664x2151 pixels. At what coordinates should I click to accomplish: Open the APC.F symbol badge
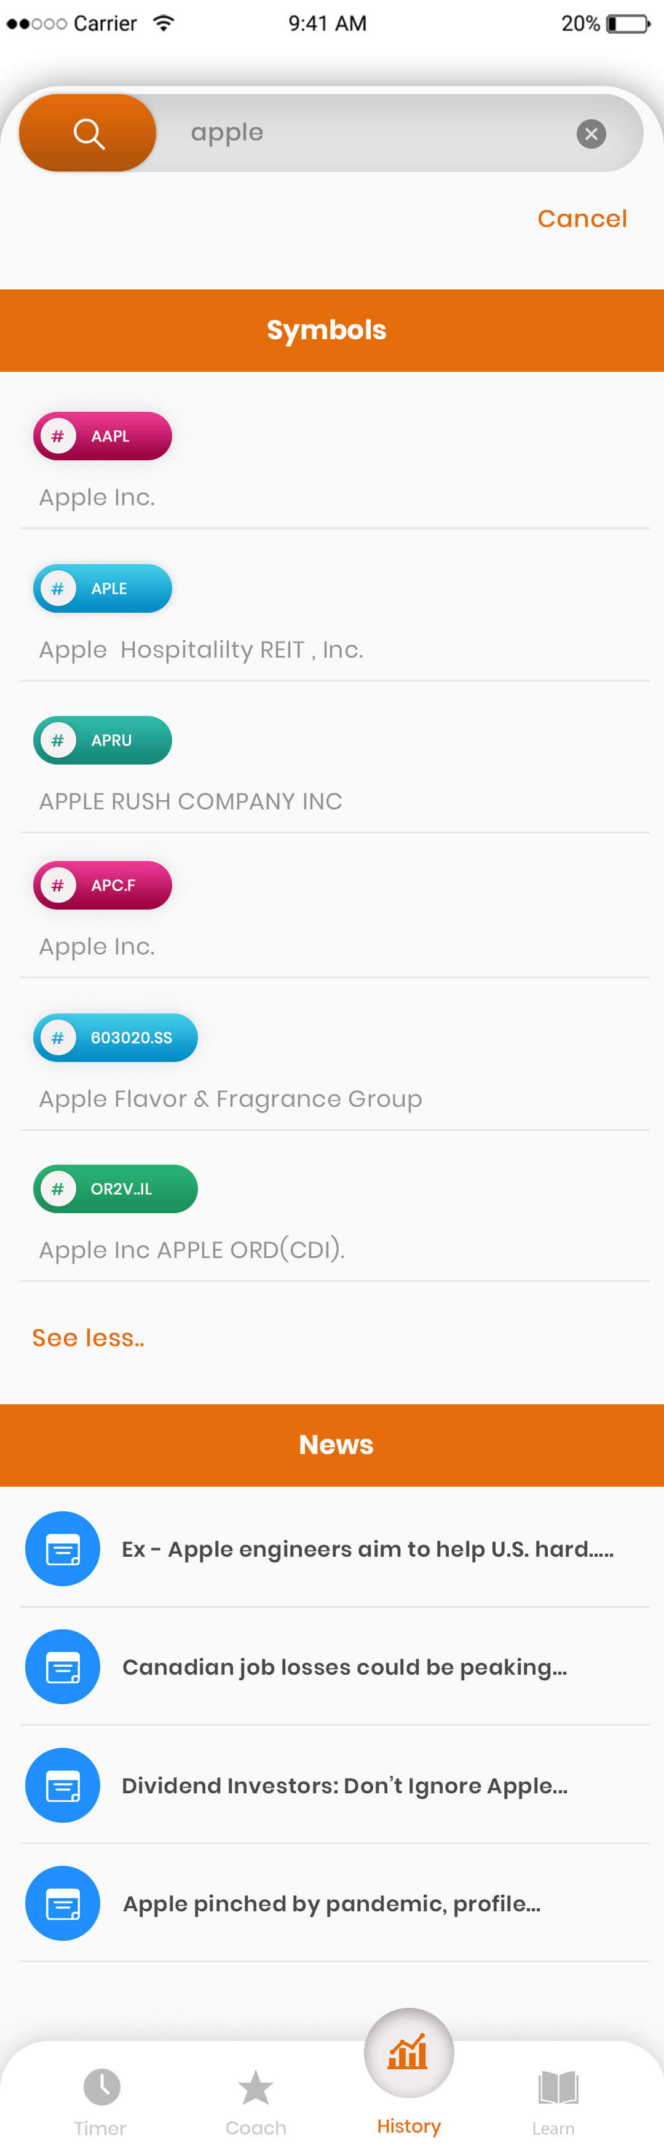[102, 884]
